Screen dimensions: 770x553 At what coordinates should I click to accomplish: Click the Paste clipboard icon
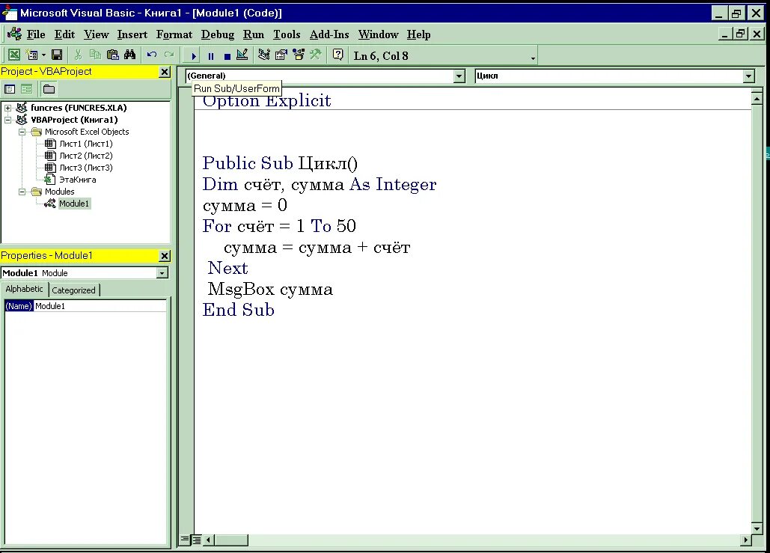pyautogui.click(x=112, y=55)
